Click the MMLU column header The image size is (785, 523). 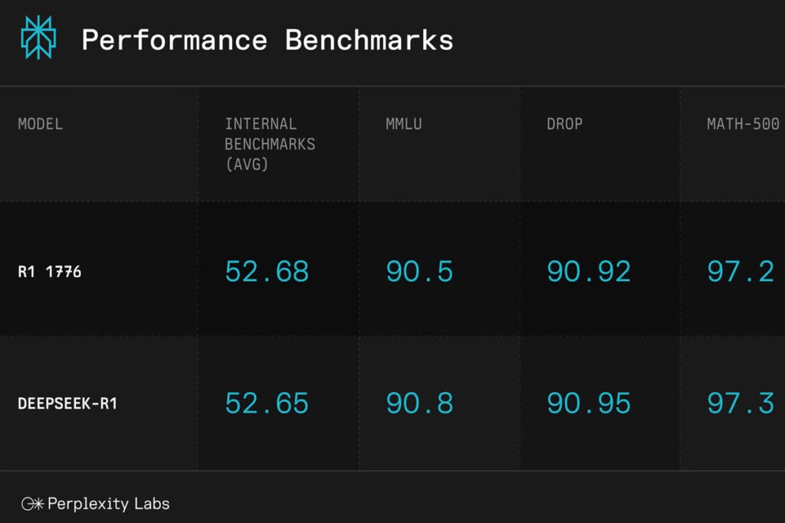pyautogui.click(x=403, y=123)
